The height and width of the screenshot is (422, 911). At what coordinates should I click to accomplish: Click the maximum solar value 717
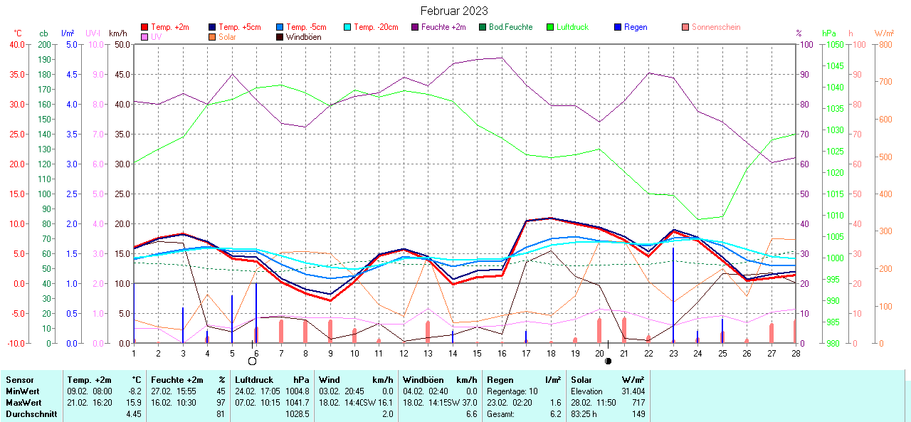(638, 403)
